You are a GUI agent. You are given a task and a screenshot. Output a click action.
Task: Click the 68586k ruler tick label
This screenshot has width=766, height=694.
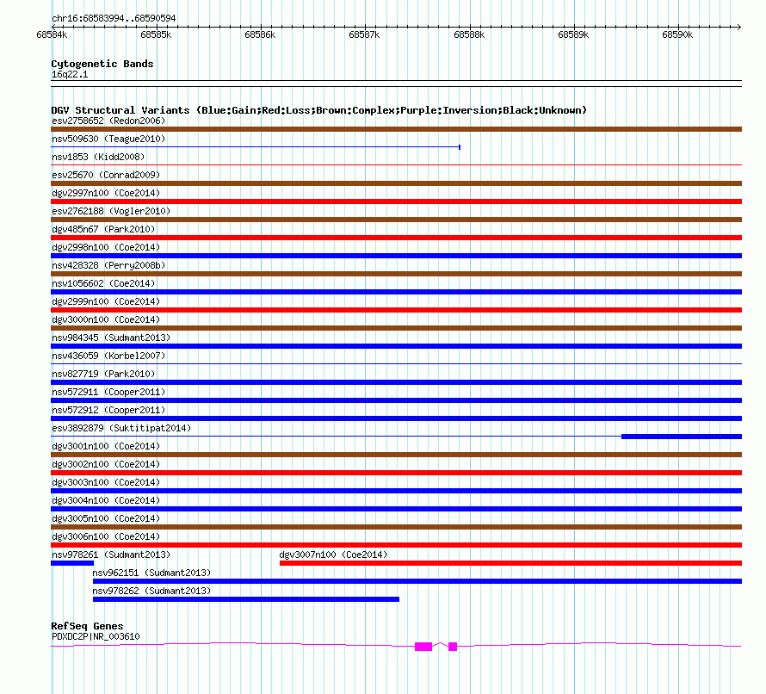tap(260, 34)
